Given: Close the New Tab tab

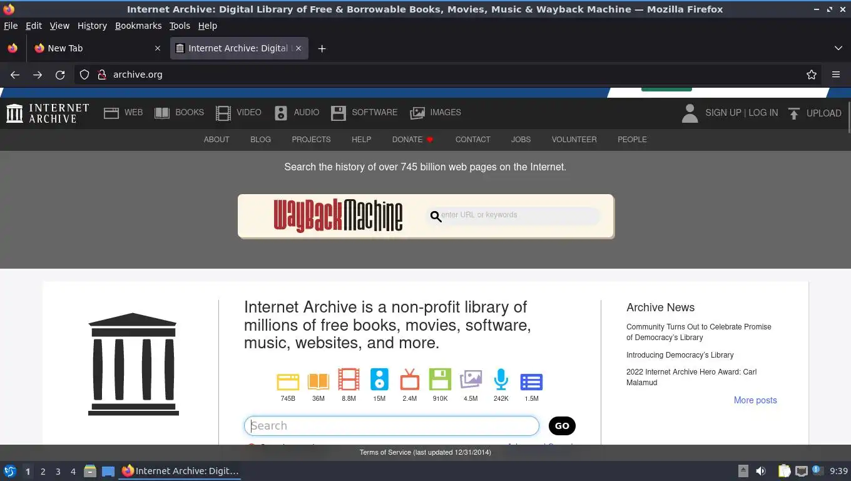Looking at the screenshot, I should 158,48.
